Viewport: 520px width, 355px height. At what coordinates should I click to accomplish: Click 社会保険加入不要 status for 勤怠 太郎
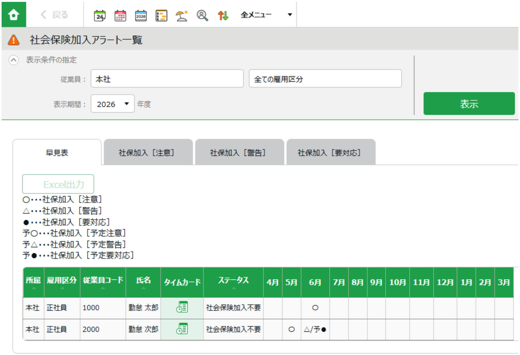(x=233, y=308)
